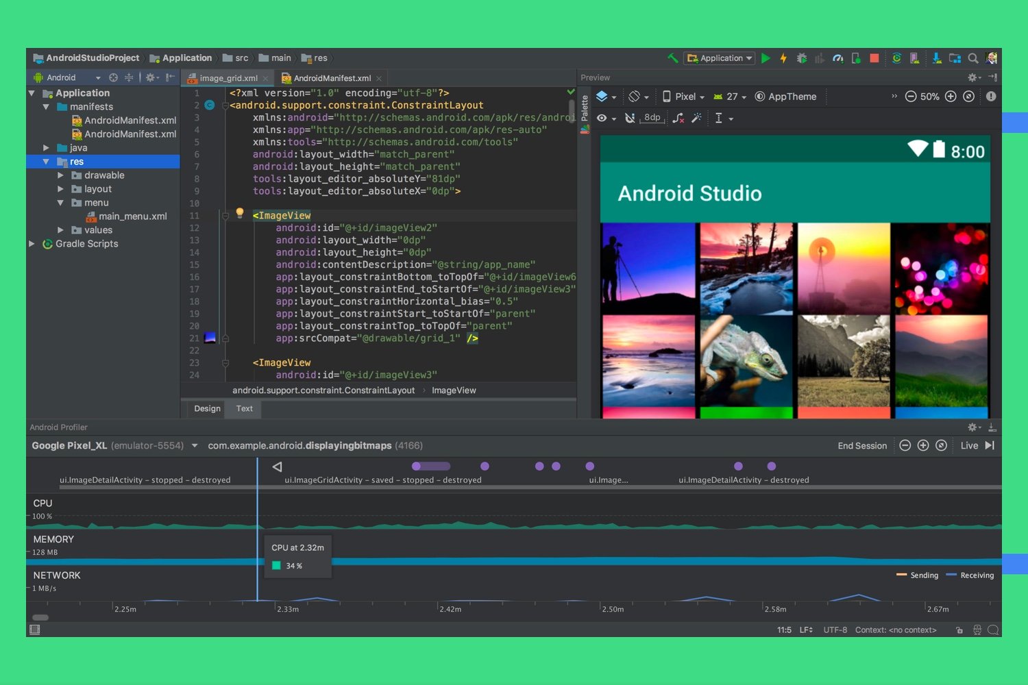The width and height of the screenshot is (1028, 685).
Task: Expand the java folder
Action: tap(46, 148)
